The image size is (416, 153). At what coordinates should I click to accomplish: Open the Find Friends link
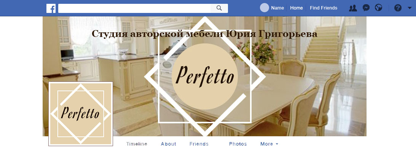324,8
